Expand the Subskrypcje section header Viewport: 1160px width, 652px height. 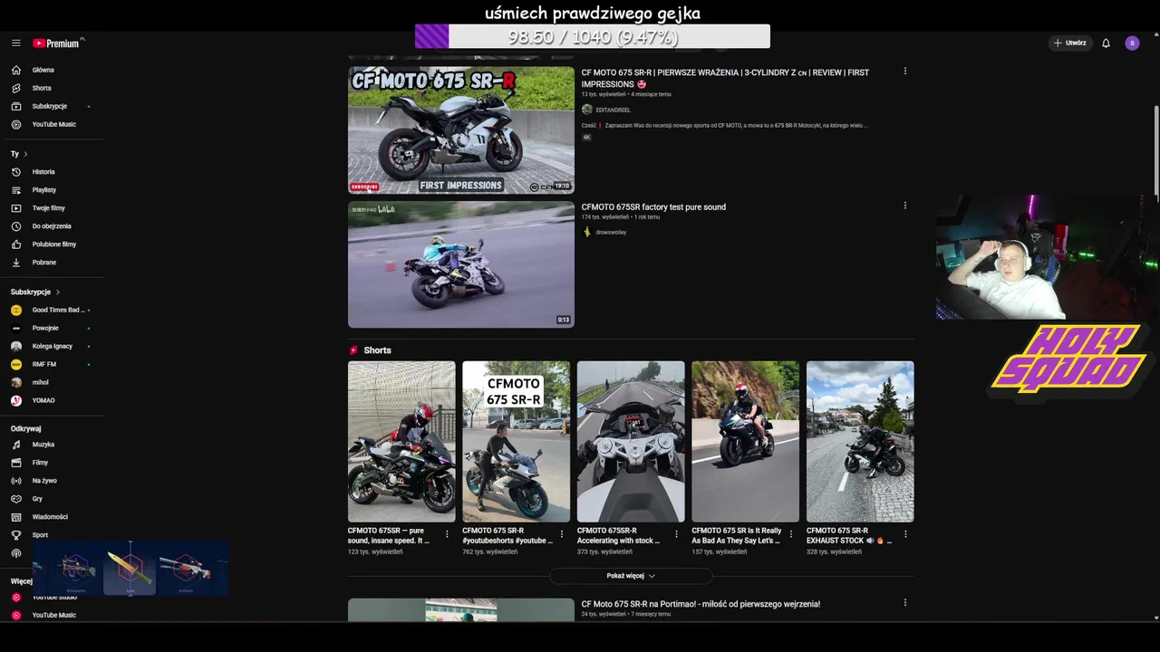pos(35,292)
